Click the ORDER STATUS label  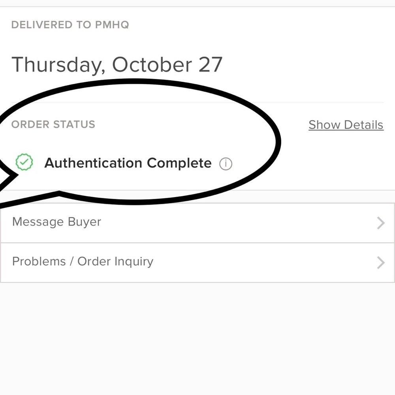[x=53, y=124]
